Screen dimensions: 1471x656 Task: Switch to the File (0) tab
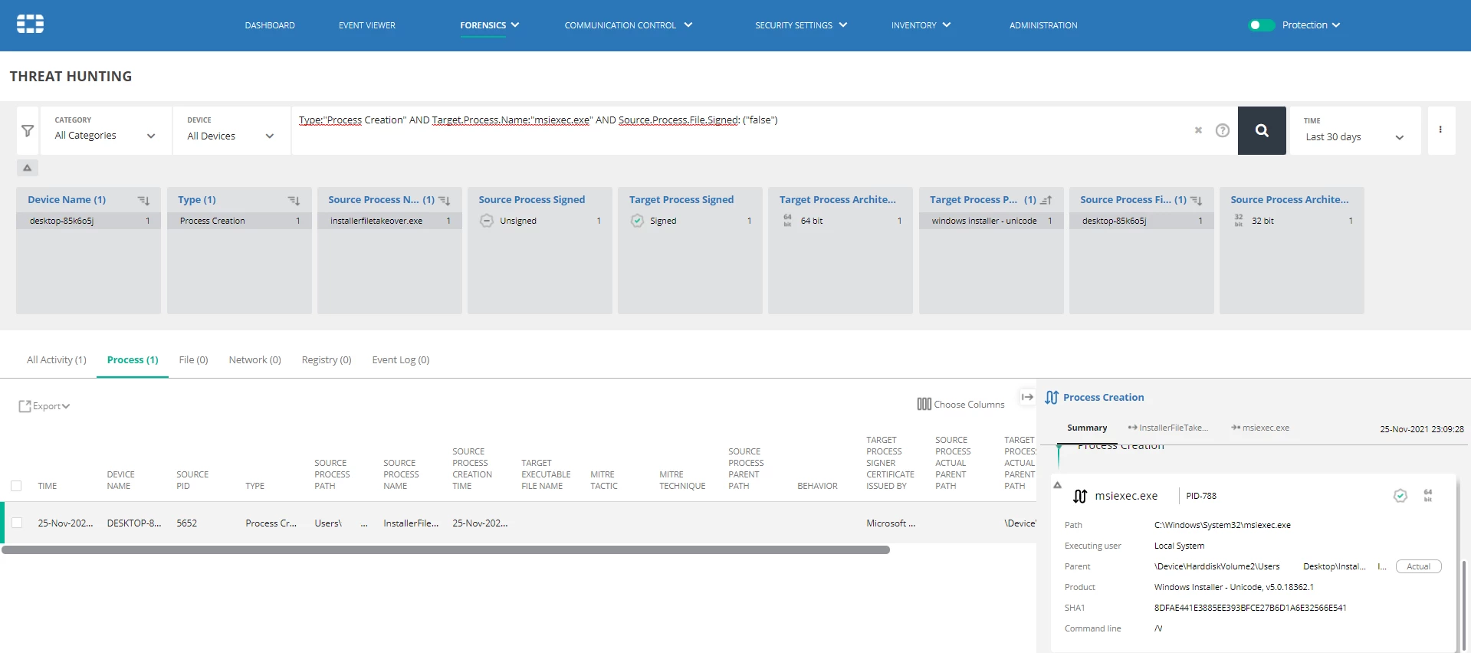click(193, 359)
